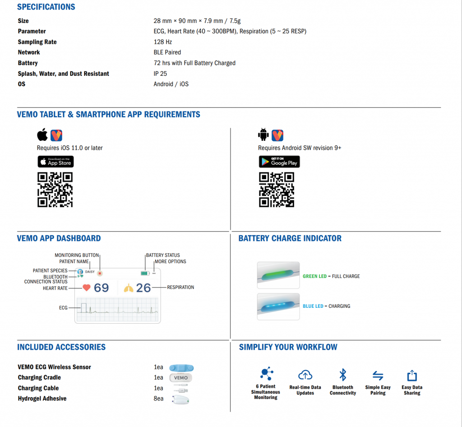Click the Splash, Water, and Dust Resistant label
Image resolution: width=462 pixels, height=427 pixels.
(63, 74)
